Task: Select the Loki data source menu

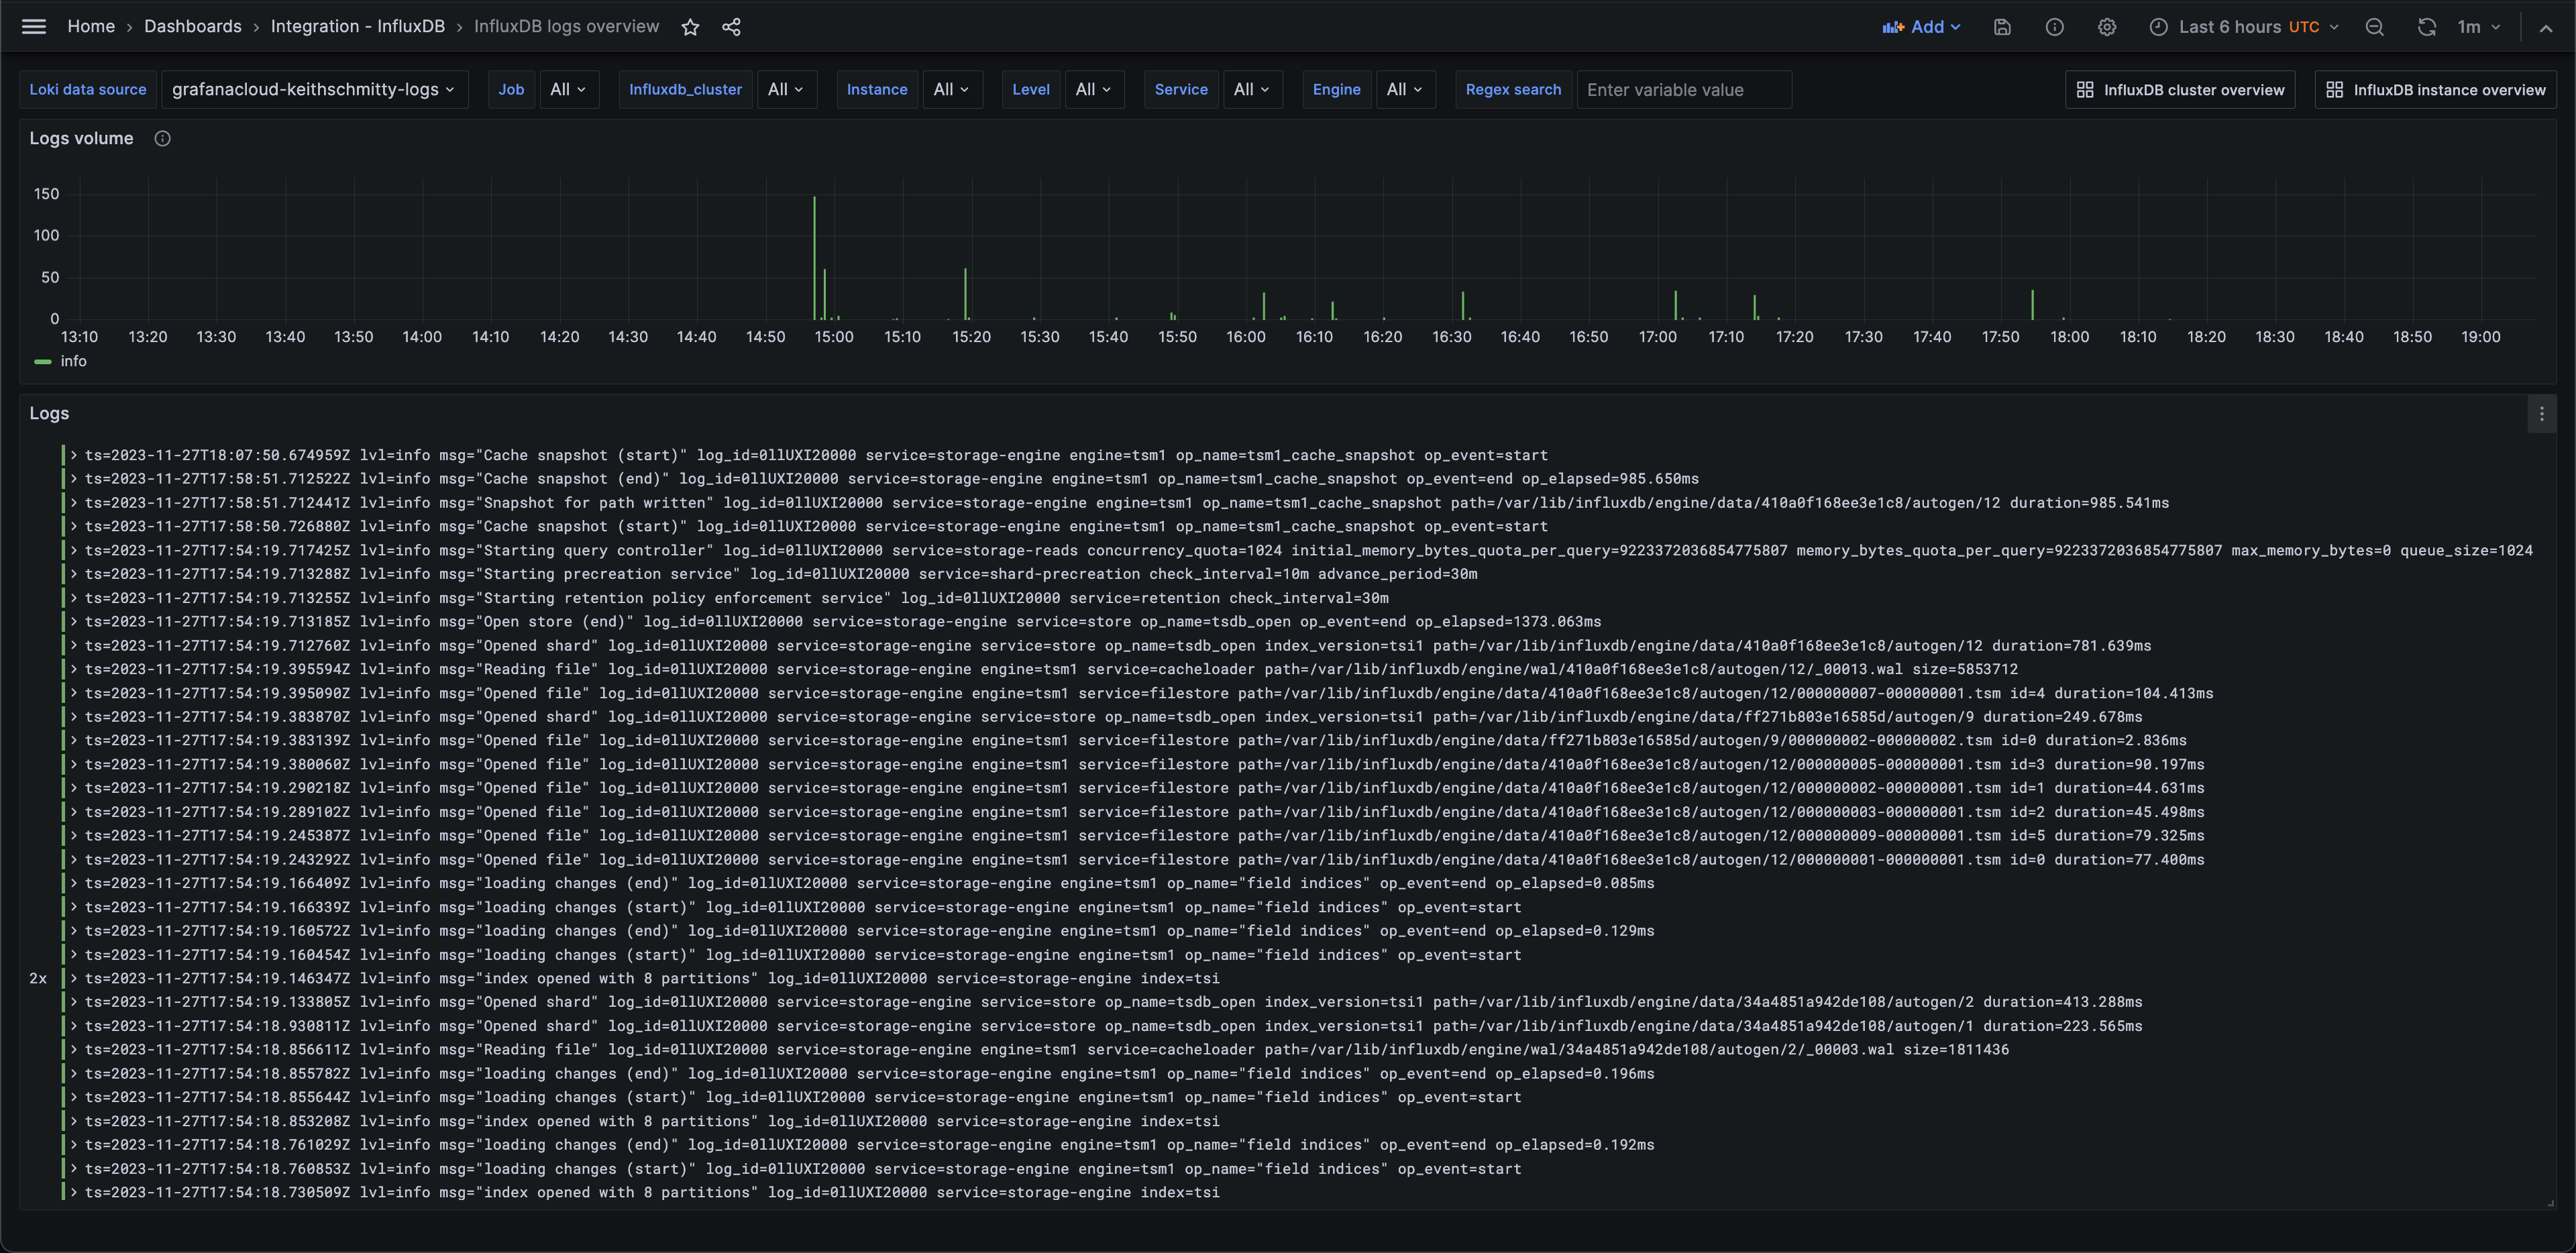Action: tap(312, 89)
